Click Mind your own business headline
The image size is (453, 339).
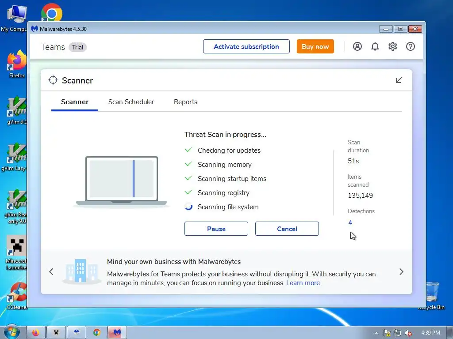(174, 261)
